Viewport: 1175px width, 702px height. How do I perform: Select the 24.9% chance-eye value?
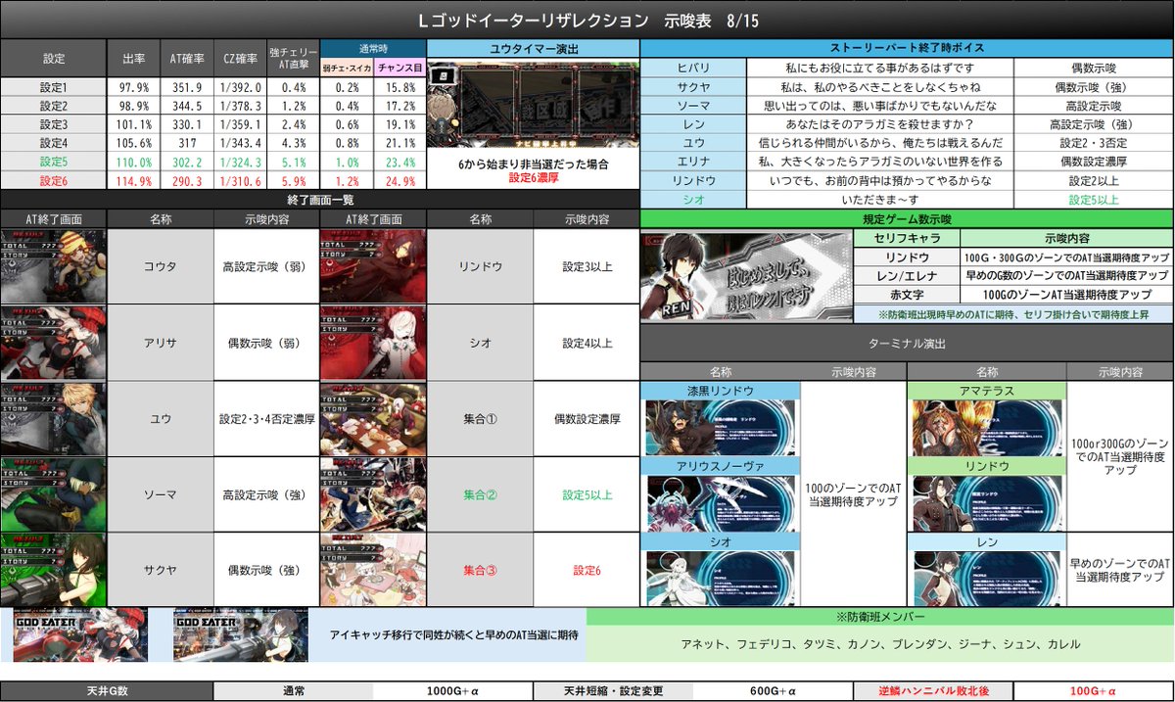point(400,181)
